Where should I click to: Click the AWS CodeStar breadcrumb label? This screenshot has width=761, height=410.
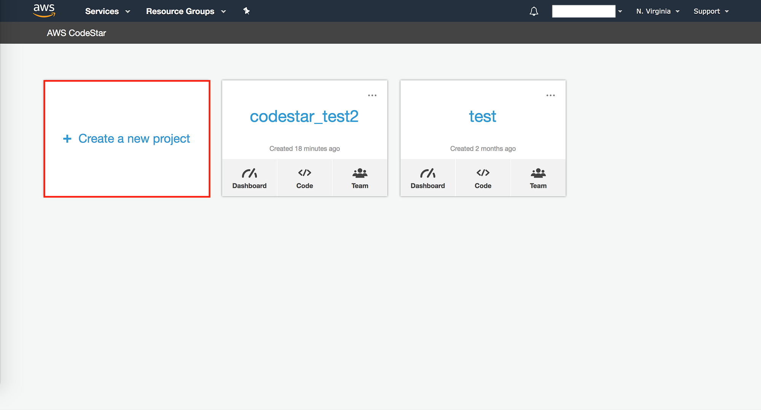[x=76, y=33]
